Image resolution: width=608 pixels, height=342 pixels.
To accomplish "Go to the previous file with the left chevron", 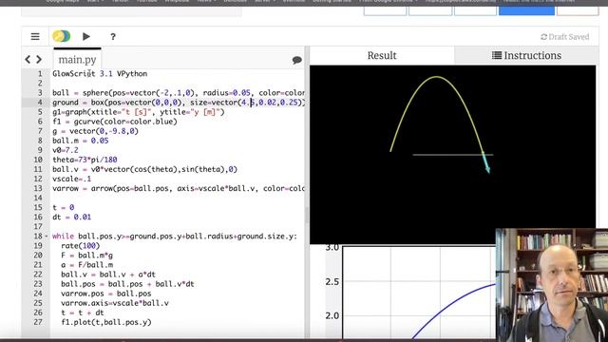I will (28, 59).
